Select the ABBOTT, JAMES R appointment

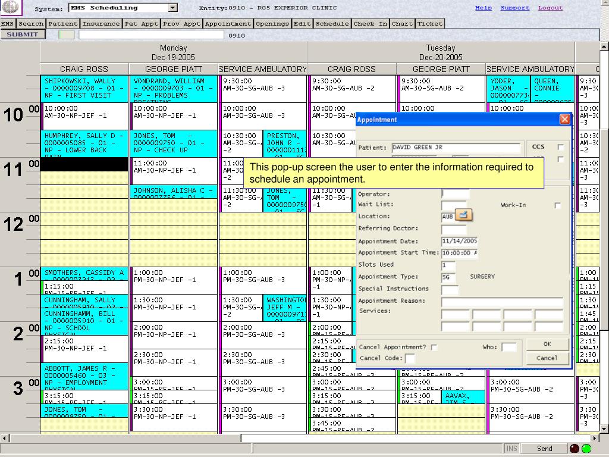pos(84,376)
